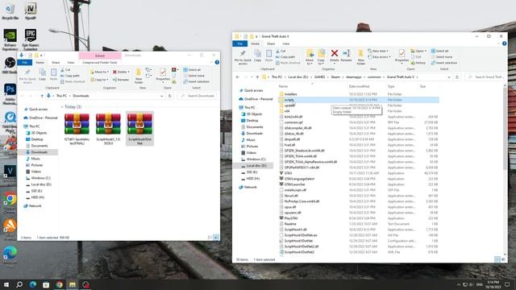The height and width of the screenshot is (290, 516).
Task: Open the Easy access dropdown in Grand Theft Auto V ribbon
Action: (x=379, y=57)
